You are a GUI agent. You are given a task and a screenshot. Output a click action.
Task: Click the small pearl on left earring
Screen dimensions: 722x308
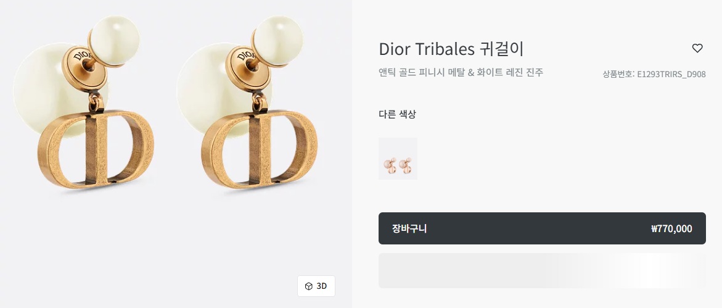pos(115,41)
